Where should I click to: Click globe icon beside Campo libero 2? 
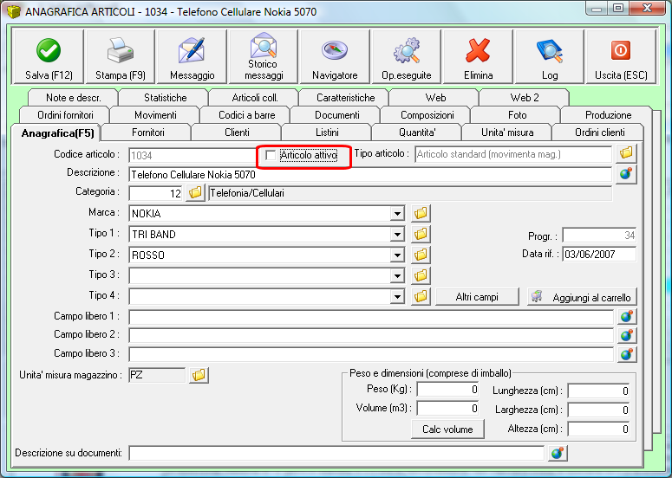(x=627, y=335)
